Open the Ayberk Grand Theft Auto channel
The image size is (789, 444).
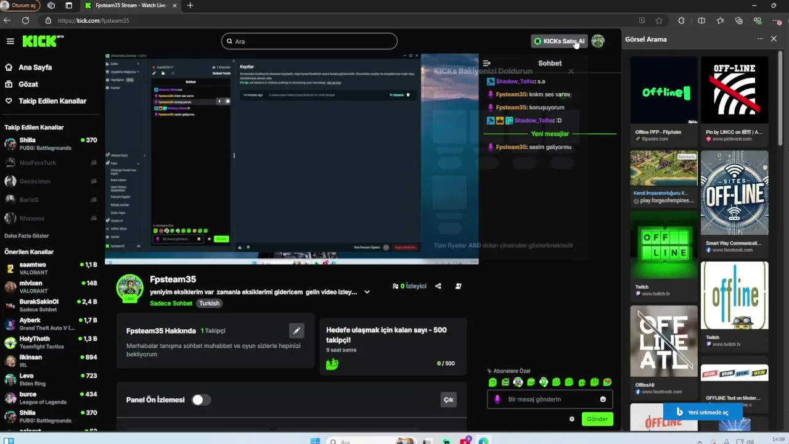coord(51,324)
